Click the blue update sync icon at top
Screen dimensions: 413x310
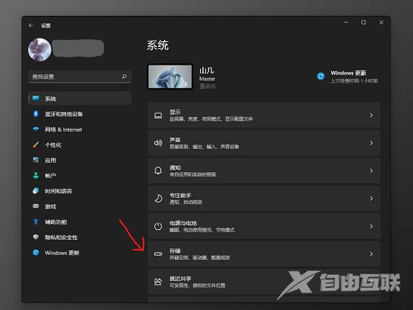pyautogui.click(x=321, y=76)
